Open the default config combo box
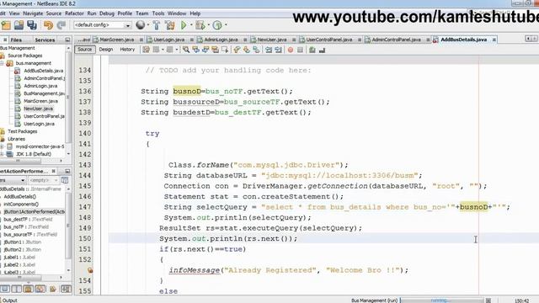539x303 pixels. (103, 25)
